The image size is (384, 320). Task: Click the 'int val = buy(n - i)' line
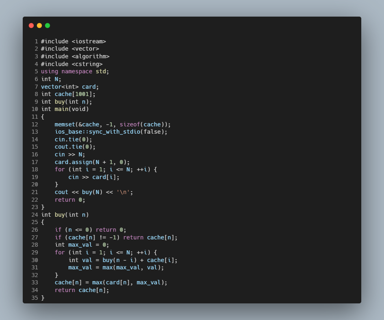coord(123,260)
